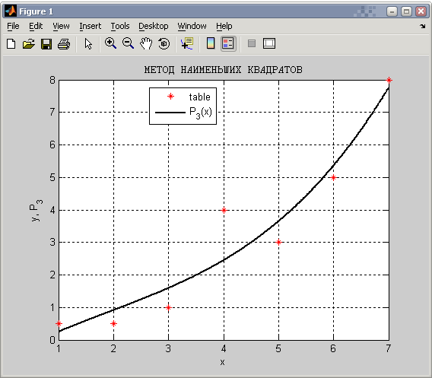Click the red data point at x=1
This screenshot has width=432, height=378.
pos(59,323)
